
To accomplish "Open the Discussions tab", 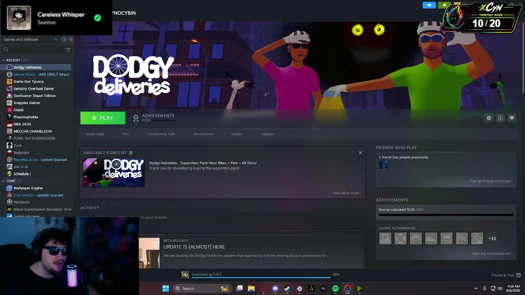I will coord(203,134).
